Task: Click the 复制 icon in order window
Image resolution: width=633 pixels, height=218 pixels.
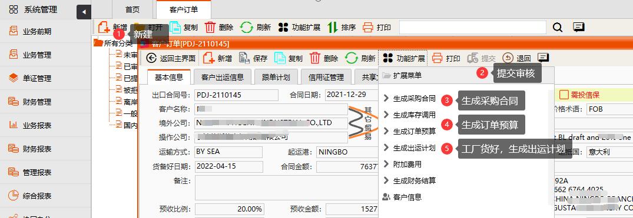Action: [280, 58]
